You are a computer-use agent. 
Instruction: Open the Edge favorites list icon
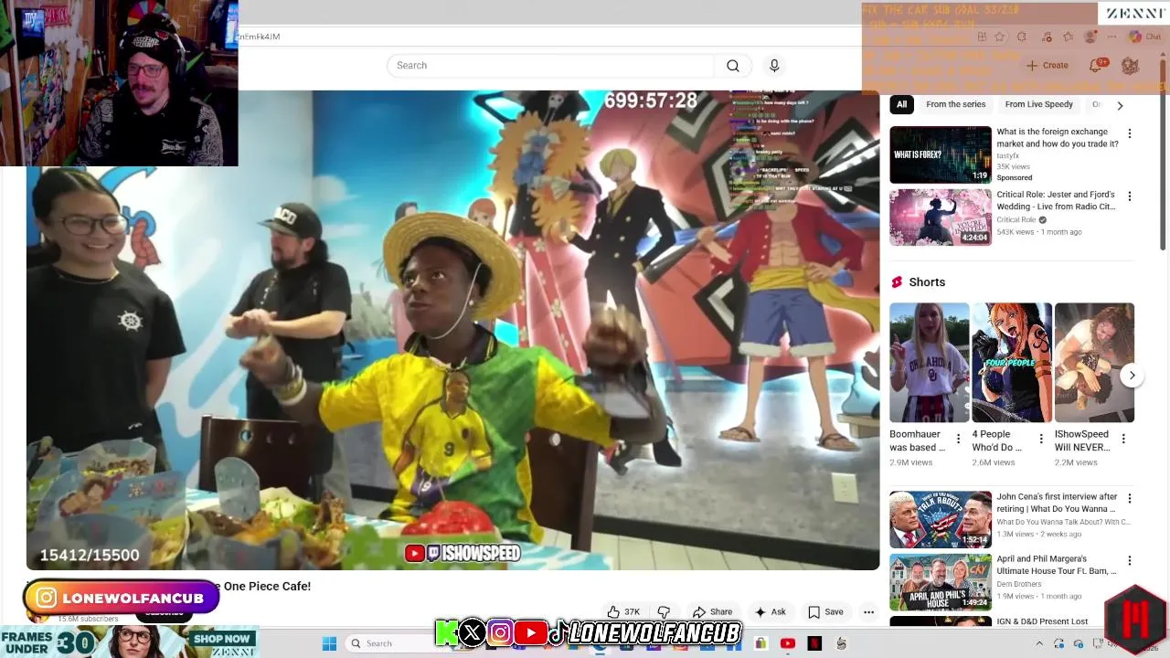tap(1068, 37)
